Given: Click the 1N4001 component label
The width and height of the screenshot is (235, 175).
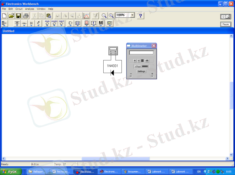Looking at the screenshot, I should [x=112, y=66].
